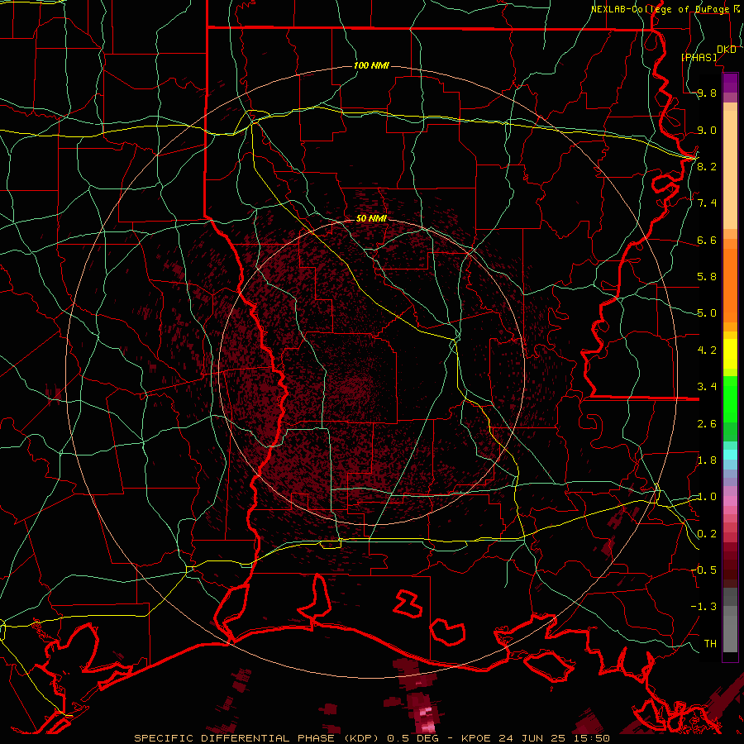Image resolution: width=744 pixels, height=744 pixels.
Task: Click the 'SPECIFIC DIFFERENTIAL PHASE (KDP)' caption text
Action: click(259, 738)
